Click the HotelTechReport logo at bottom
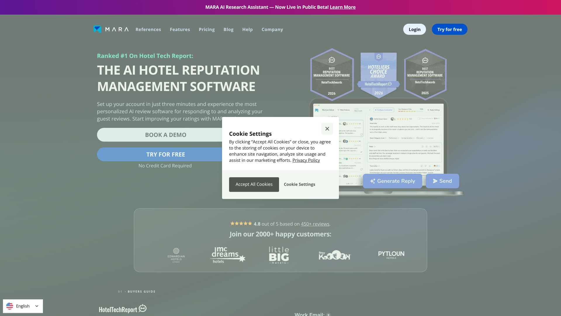Viewport: 561px width, 316px height. pos(123,309)
